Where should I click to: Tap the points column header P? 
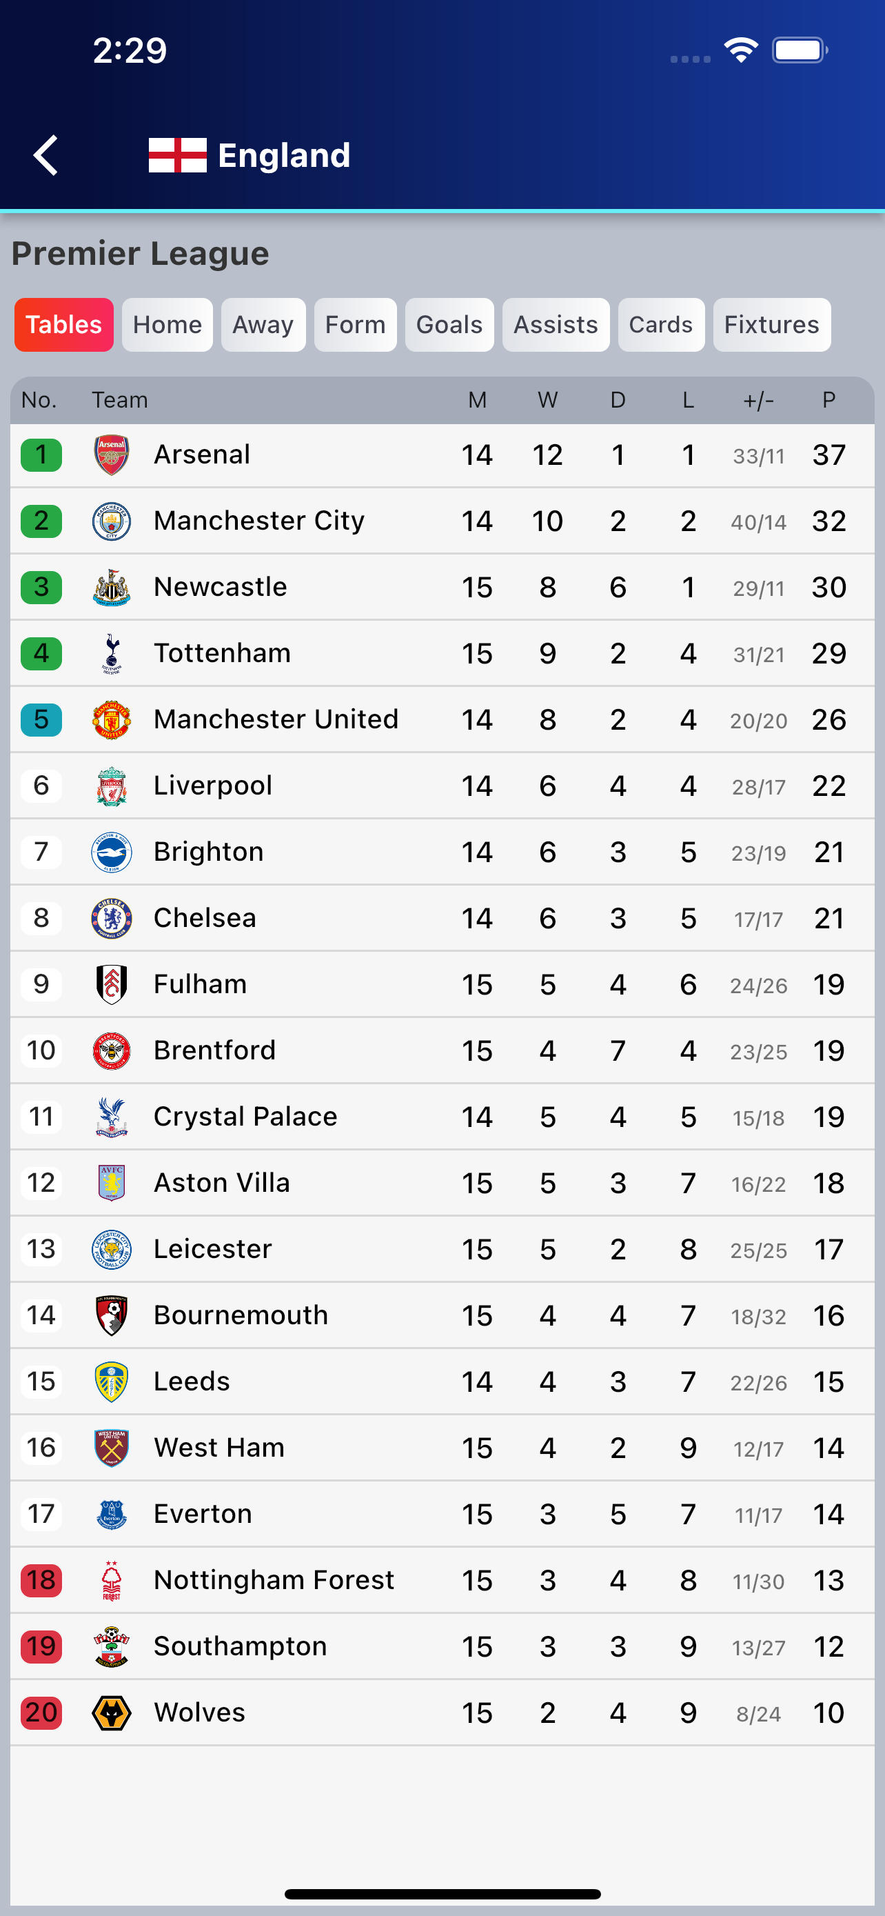coord(828,400)
